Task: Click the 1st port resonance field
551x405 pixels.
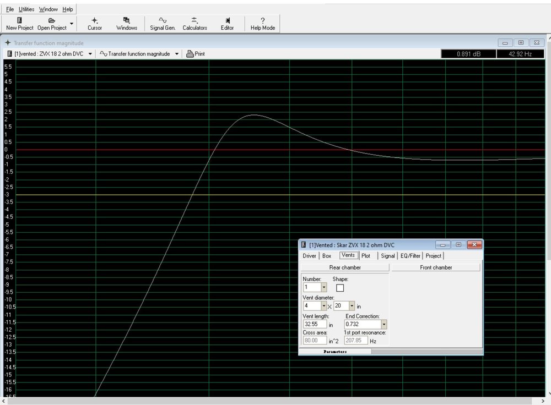Action: (355, 341)
